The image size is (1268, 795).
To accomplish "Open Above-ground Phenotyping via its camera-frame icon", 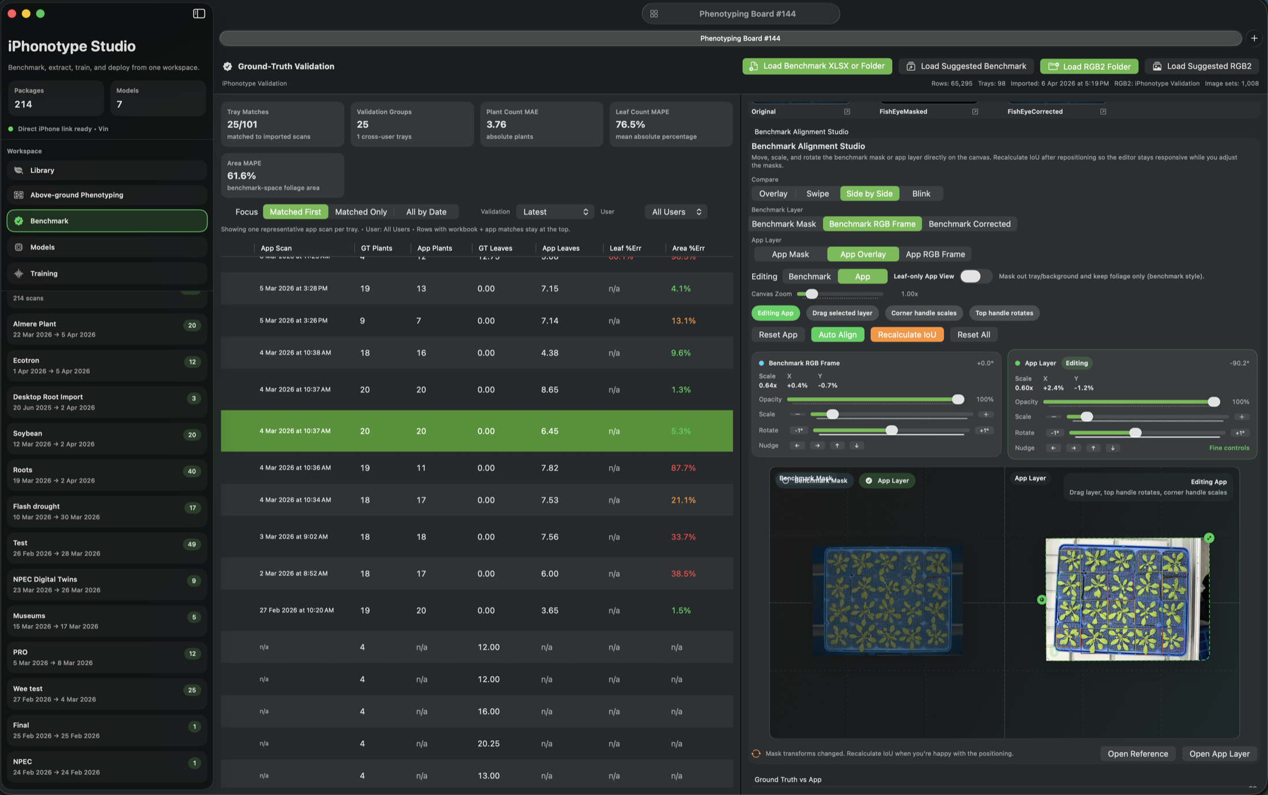I will [x=19, y=195].
